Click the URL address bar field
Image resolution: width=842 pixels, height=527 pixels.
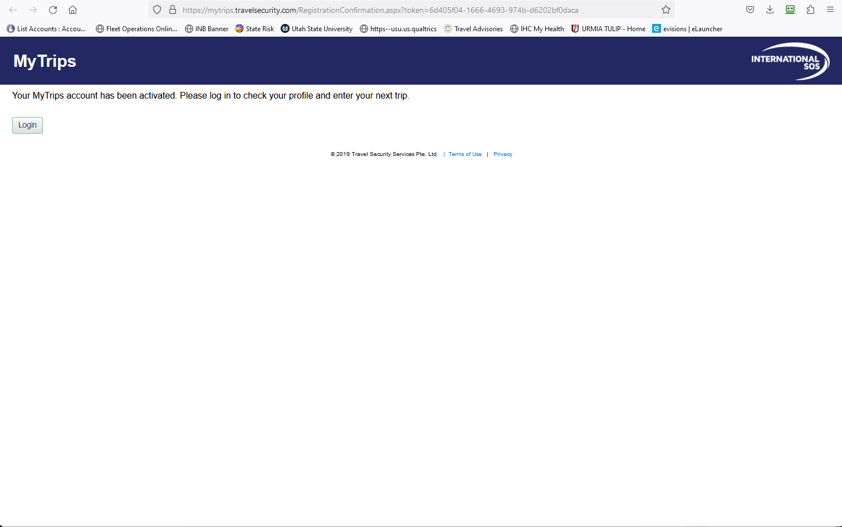point(412,10)
